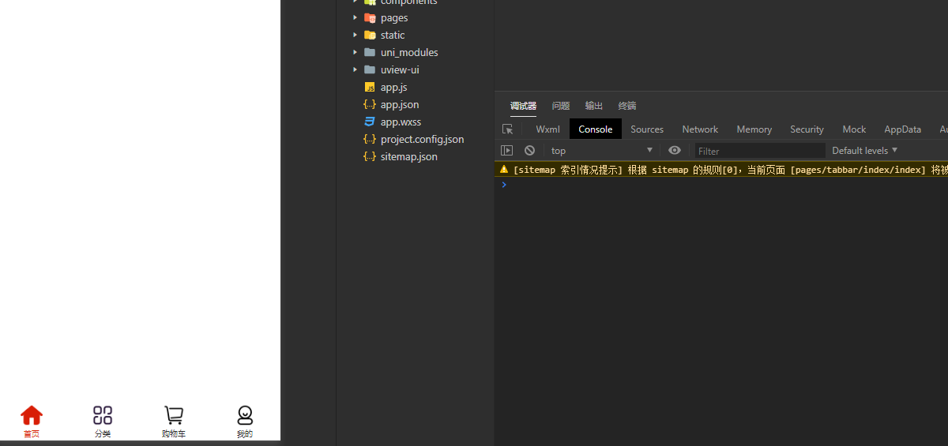Expand the uni_modules folder arrow

pos(355,53)
